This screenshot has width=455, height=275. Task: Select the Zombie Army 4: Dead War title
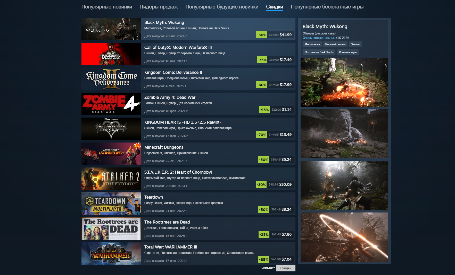tap(170, 97)
